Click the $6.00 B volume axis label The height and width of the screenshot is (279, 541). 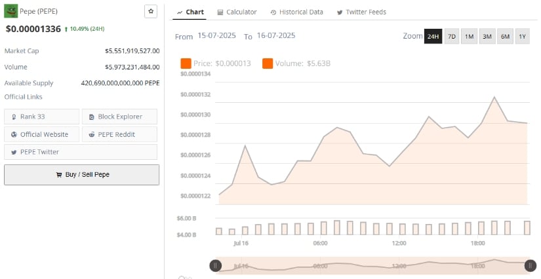(186, 218)
